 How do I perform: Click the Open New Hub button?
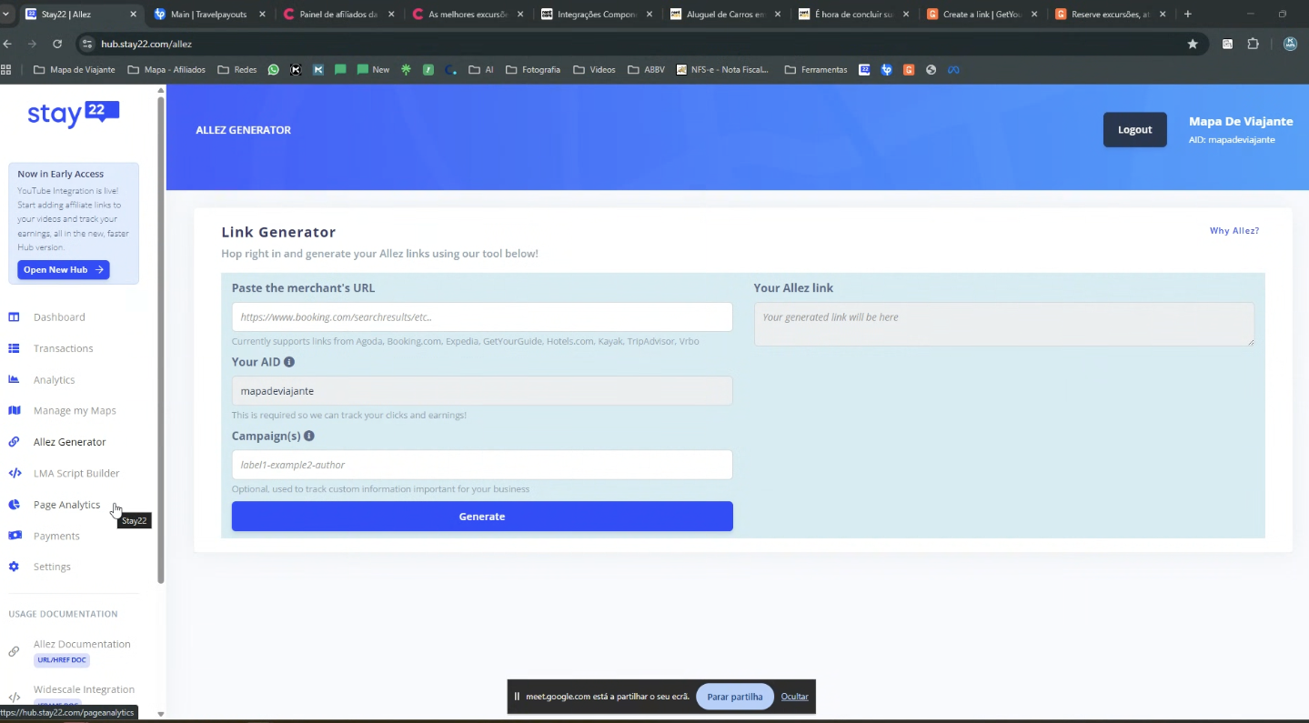click(x=64, y=270)
